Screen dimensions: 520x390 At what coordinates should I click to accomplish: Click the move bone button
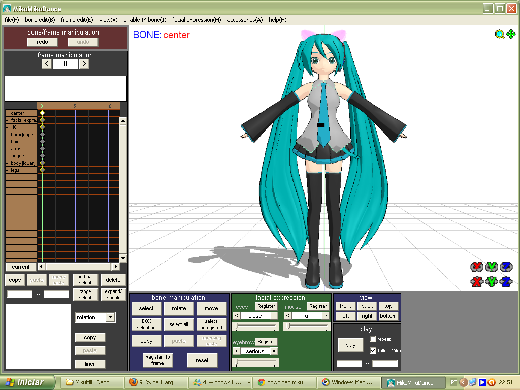tap(211, 308)
